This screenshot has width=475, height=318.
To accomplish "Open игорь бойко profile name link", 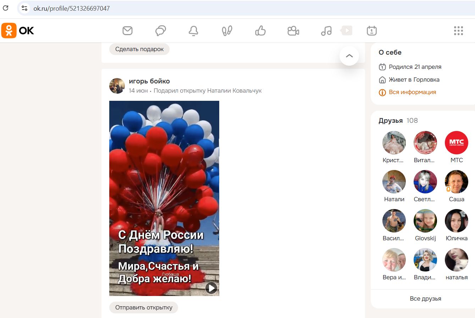I will (149, 81).
